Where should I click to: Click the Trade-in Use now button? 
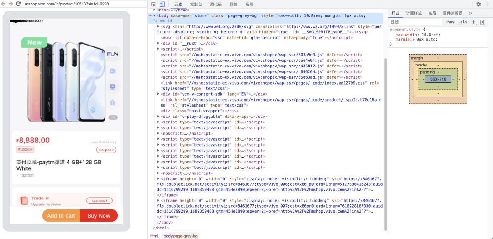pos(99,201)
